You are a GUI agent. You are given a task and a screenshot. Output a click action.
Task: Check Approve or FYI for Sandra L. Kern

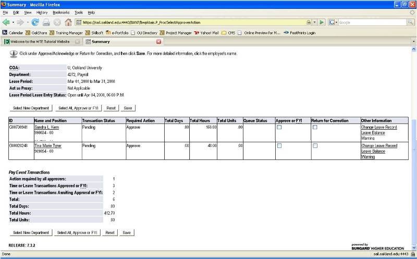[279, 128]
